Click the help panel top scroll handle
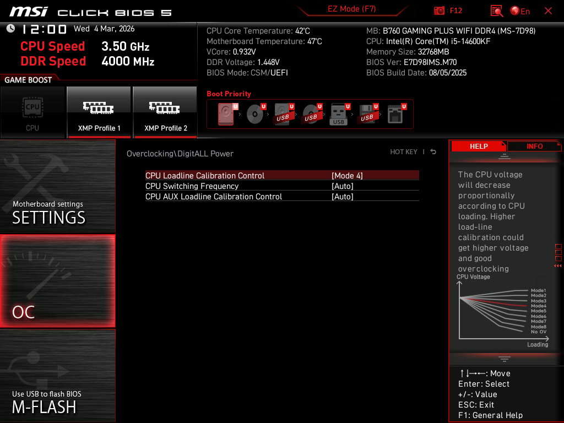The image size is (564, 423). click(x=505, y=156)
